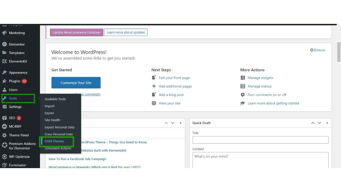Click the Elementor sidebar icon

pyautogui.click(x=4, y=44)
